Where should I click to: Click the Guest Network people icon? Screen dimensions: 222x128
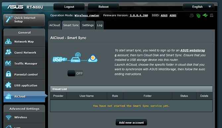point(8,52)
